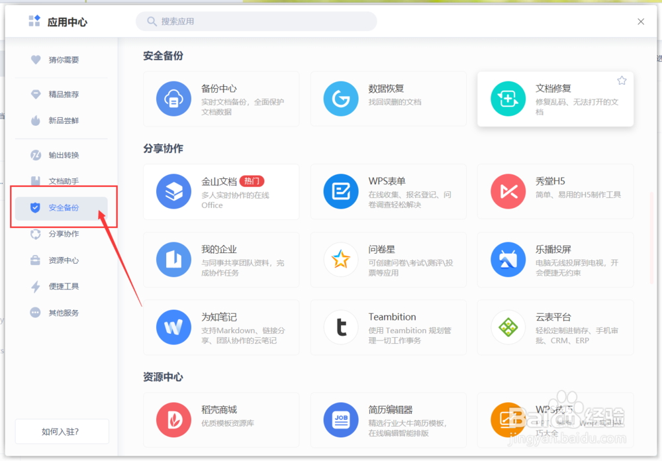Click the 热门 badge on 金山文档
The image size is (662, 461).
coord(252,181)
